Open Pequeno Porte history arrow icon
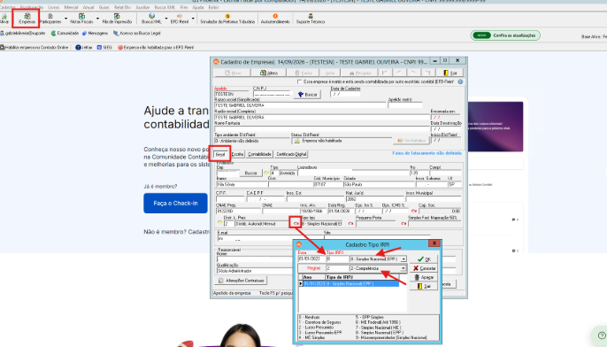The width and height of the screenshot is (607, 347). [350, 223]
